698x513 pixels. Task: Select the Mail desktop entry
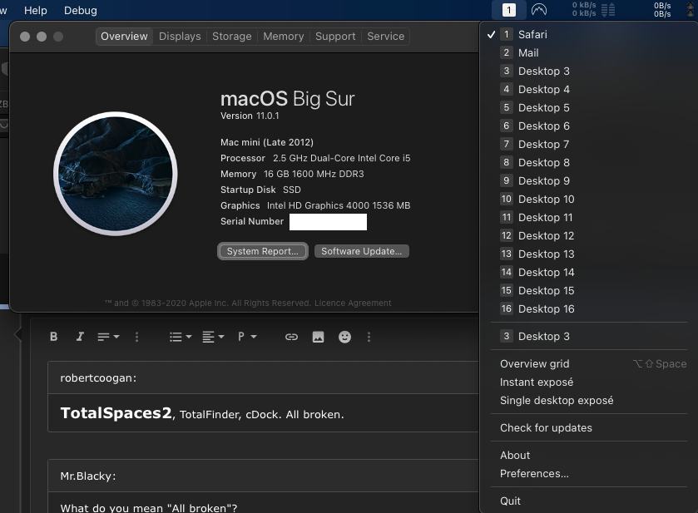coord(588,53)
